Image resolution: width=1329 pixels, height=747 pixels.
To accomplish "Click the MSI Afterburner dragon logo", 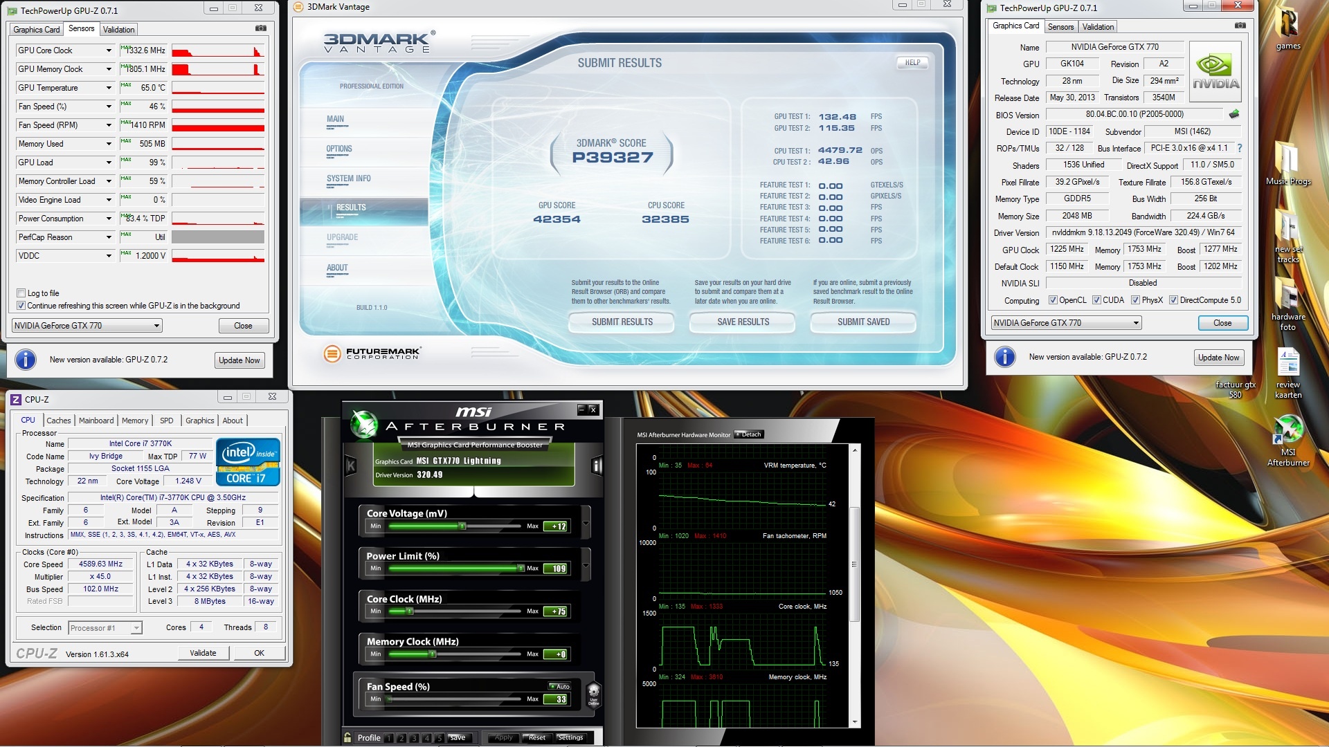I will tap(363, 424).
